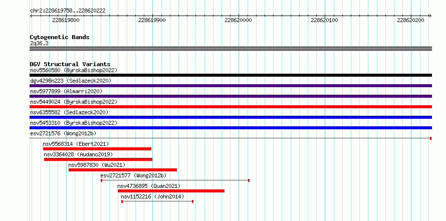Open the nsv5977899 (Almarri2020) label
The width and height of the screenshot is (446, 221).
click(66, 91)
